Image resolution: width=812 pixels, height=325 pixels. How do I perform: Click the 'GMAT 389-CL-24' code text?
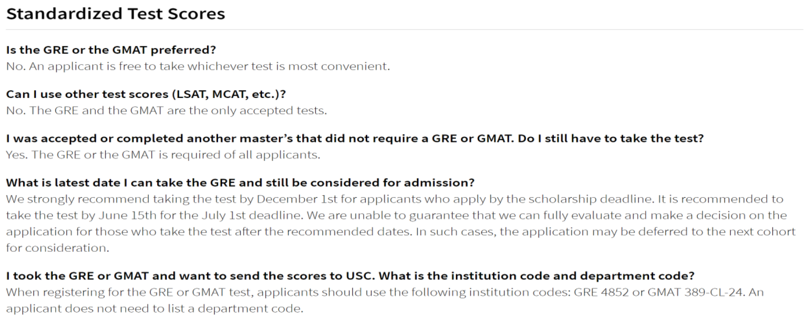[695, 292]
